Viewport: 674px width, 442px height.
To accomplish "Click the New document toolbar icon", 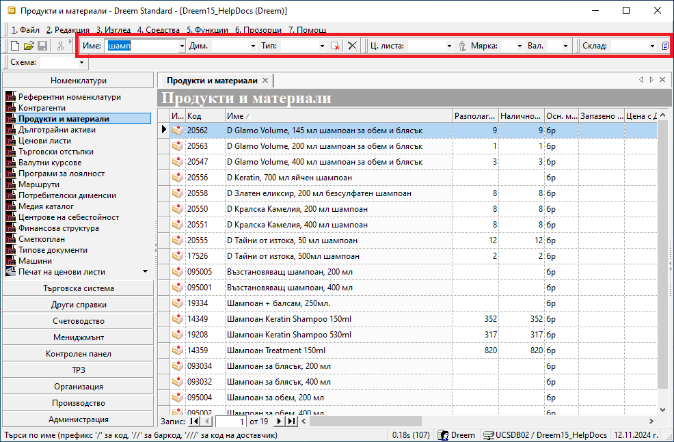I will [15, 46].
